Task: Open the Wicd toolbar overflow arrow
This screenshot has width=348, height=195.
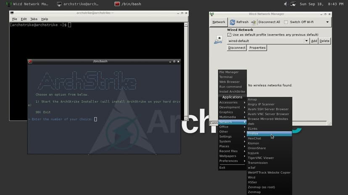Action: (x=327, y=22)
